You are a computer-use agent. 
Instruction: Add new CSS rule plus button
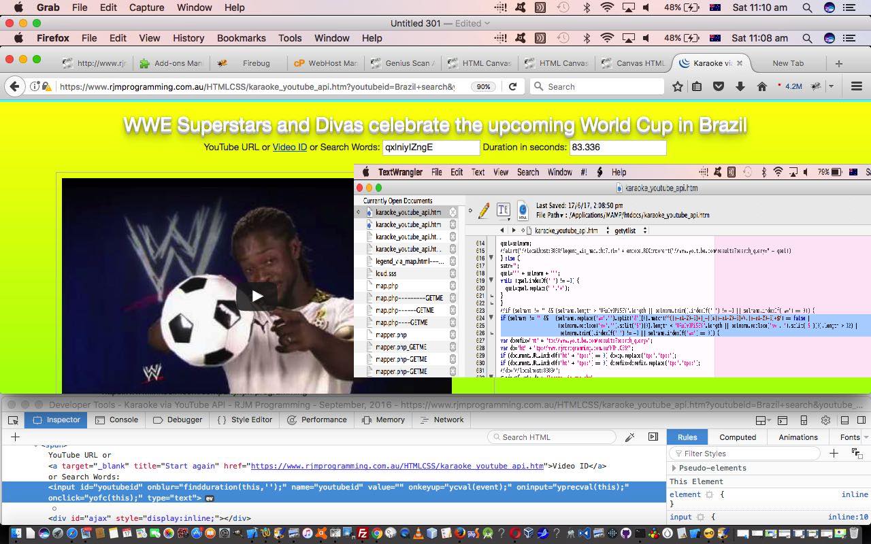pyautogui.click(x=834, y=454)
